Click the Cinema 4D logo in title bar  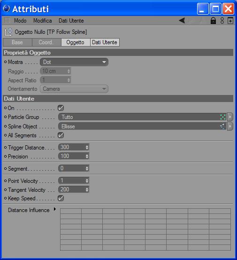click(x=7, y=8)
